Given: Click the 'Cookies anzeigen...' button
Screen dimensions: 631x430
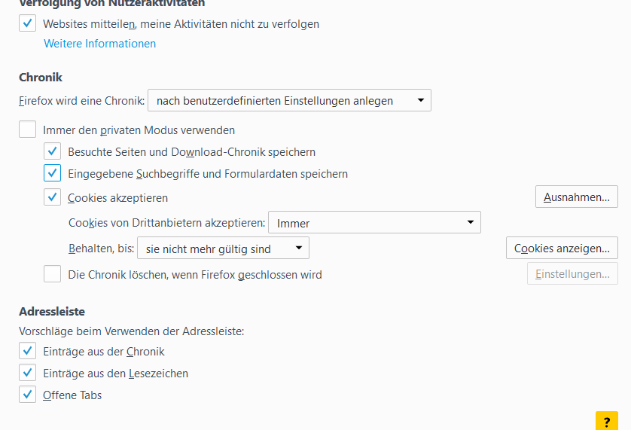Looking at the screenshot, I should coord(562,248).
